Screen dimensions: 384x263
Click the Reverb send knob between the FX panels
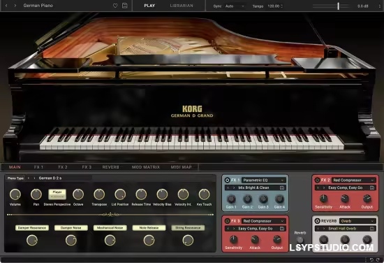tap(300, 240)
